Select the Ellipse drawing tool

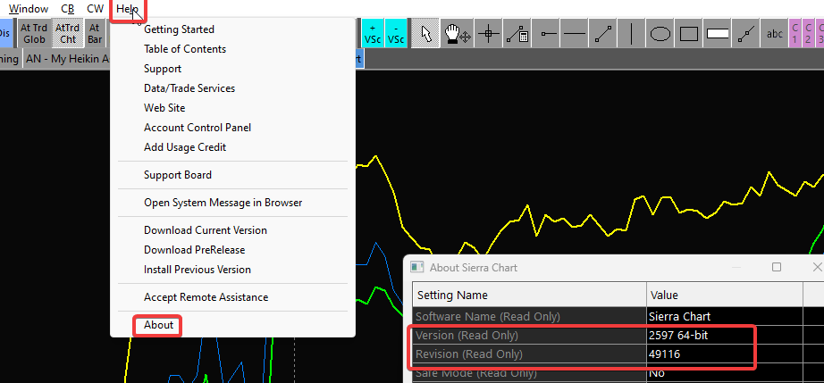point(660,34)
